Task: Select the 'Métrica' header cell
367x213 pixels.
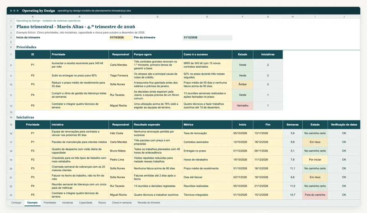Action: point(207,125)
